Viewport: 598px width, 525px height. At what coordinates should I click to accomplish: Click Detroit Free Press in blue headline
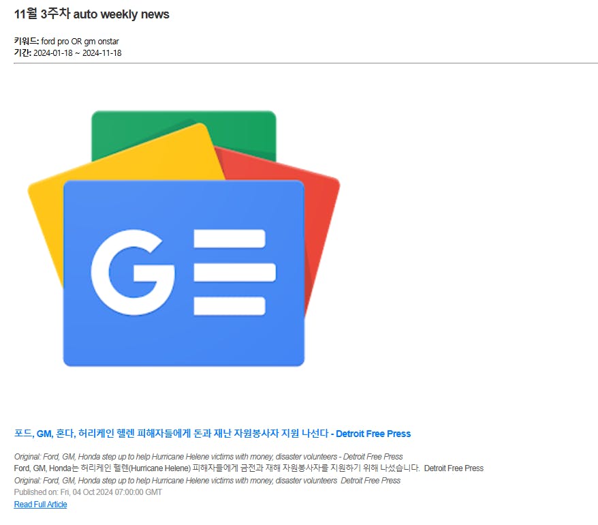pyautogui.click(x=373, y=434)
